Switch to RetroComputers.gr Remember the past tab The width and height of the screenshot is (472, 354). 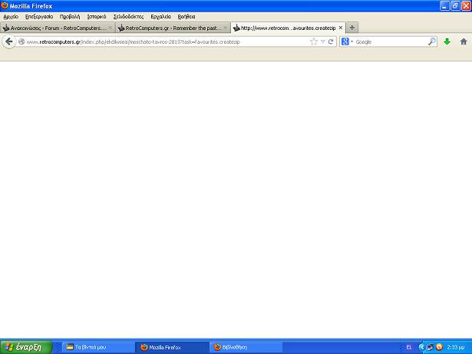172,28
